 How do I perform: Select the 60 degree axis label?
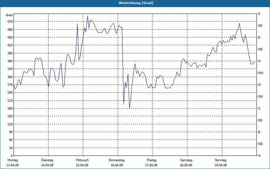click(11, 140)
